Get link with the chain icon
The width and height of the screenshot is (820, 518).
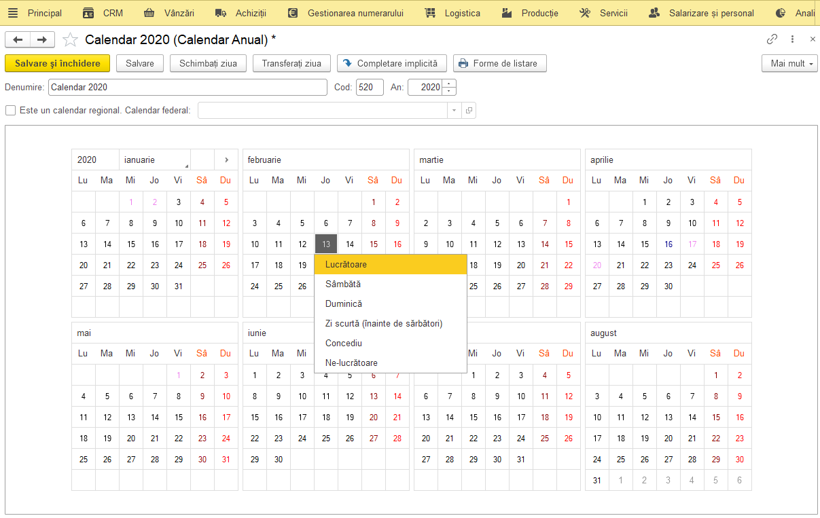pos(772,39)
